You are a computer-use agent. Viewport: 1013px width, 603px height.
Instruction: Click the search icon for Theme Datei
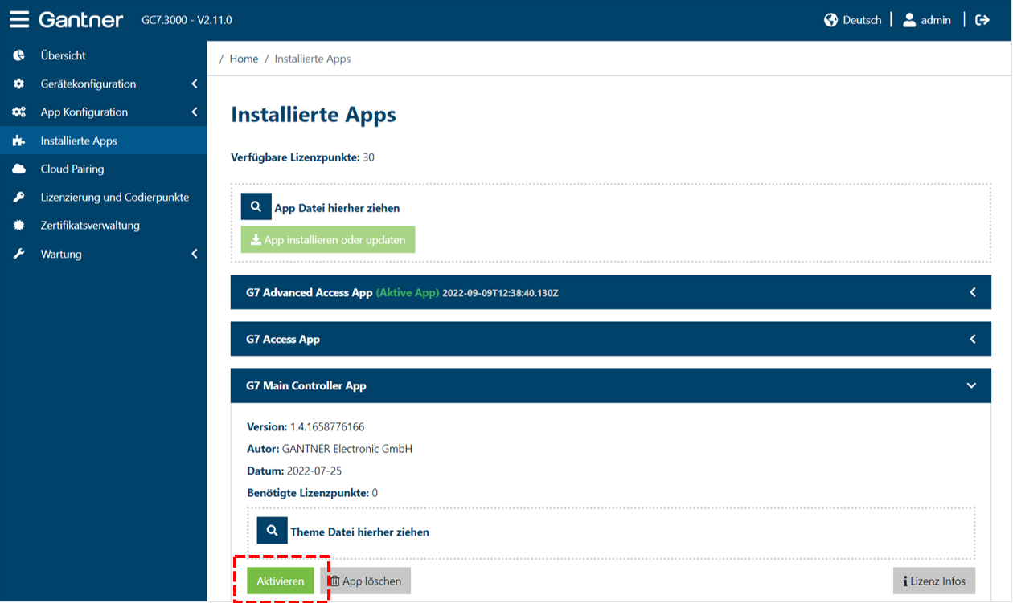pos(273,531)
